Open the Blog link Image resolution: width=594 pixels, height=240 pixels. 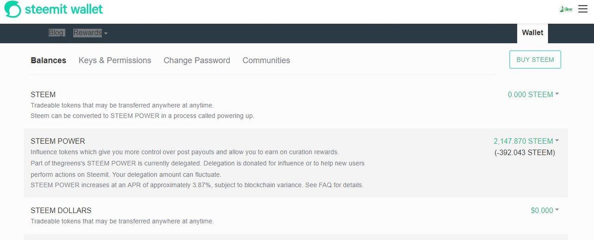tap(56, 33)
